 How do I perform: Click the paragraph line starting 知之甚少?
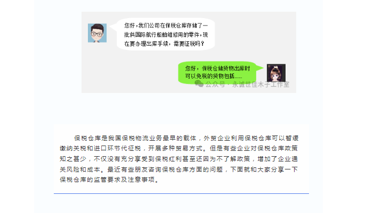[x=178, y=159]
